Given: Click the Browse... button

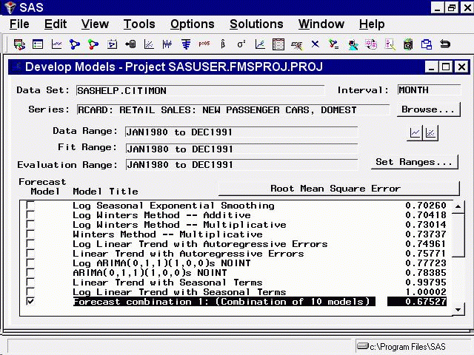Looking at the screenshot, I should click(428, 109).
